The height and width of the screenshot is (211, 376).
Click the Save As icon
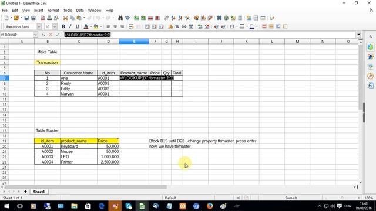pyautogui.click(x=33, y=18)
